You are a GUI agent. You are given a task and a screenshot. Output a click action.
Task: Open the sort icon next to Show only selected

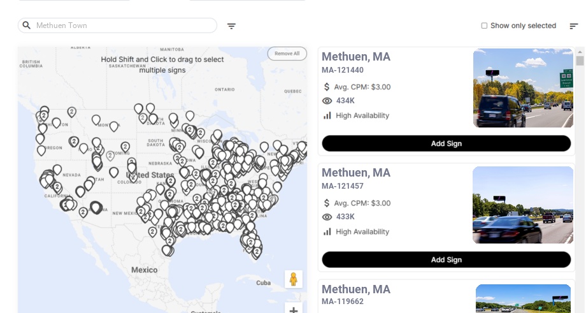pyautogui.click(x=573, y=26)
